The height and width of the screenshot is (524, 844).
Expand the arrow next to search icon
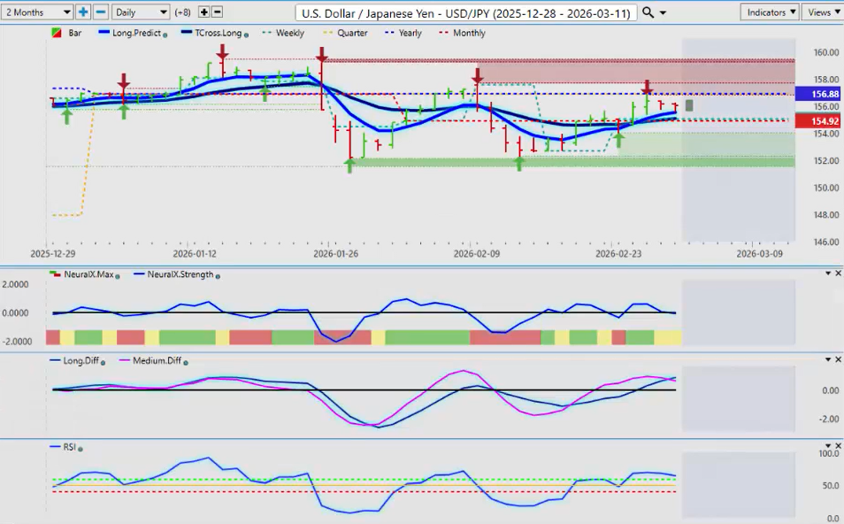(x=664, y=12)
